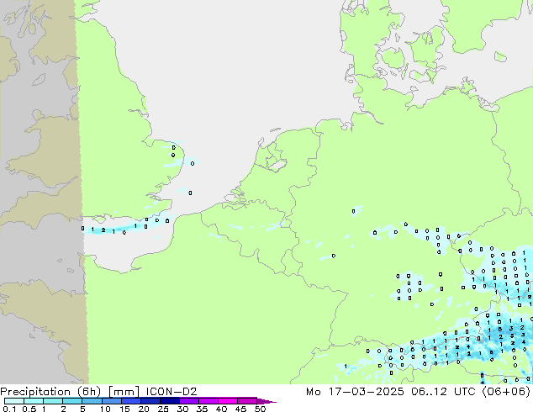Select the blue legend swatch between 15 and 20
This screenshot has width=533, height=412.
[x=131, y=401]
